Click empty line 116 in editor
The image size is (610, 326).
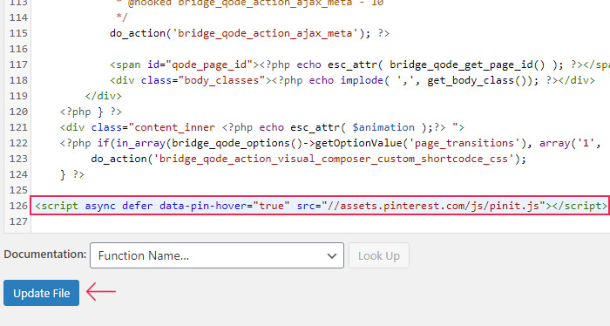(321, 49)
